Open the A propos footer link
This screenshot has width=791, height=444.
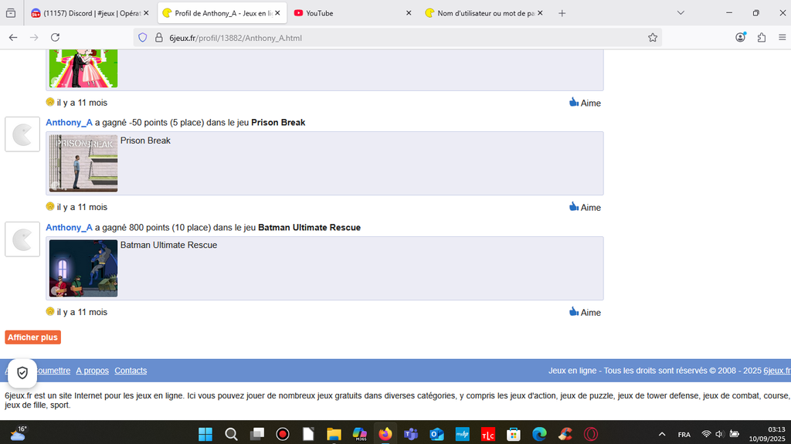point(92,371)
